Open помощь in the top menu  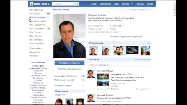tap(140, 4)
